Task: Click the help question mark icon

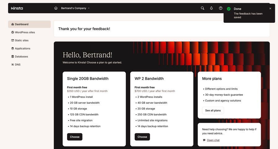Action: pyautogui.click(x=221, y=8)
